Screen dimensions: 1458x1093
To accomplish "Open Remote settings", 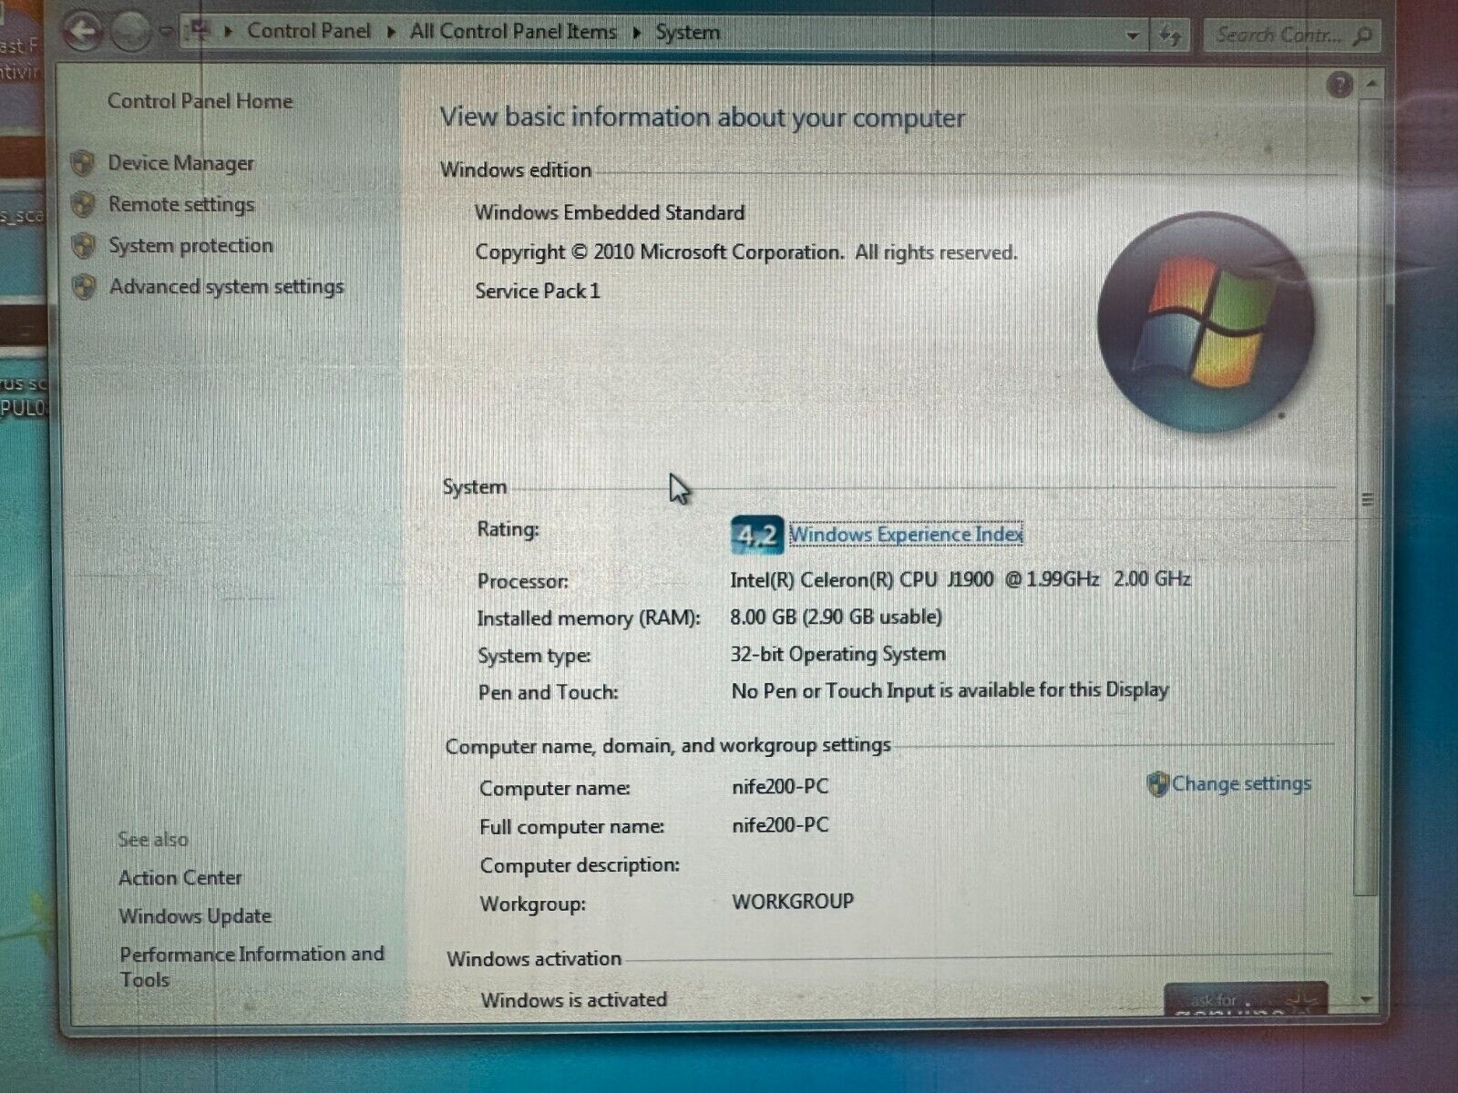I will pos(180,204).
